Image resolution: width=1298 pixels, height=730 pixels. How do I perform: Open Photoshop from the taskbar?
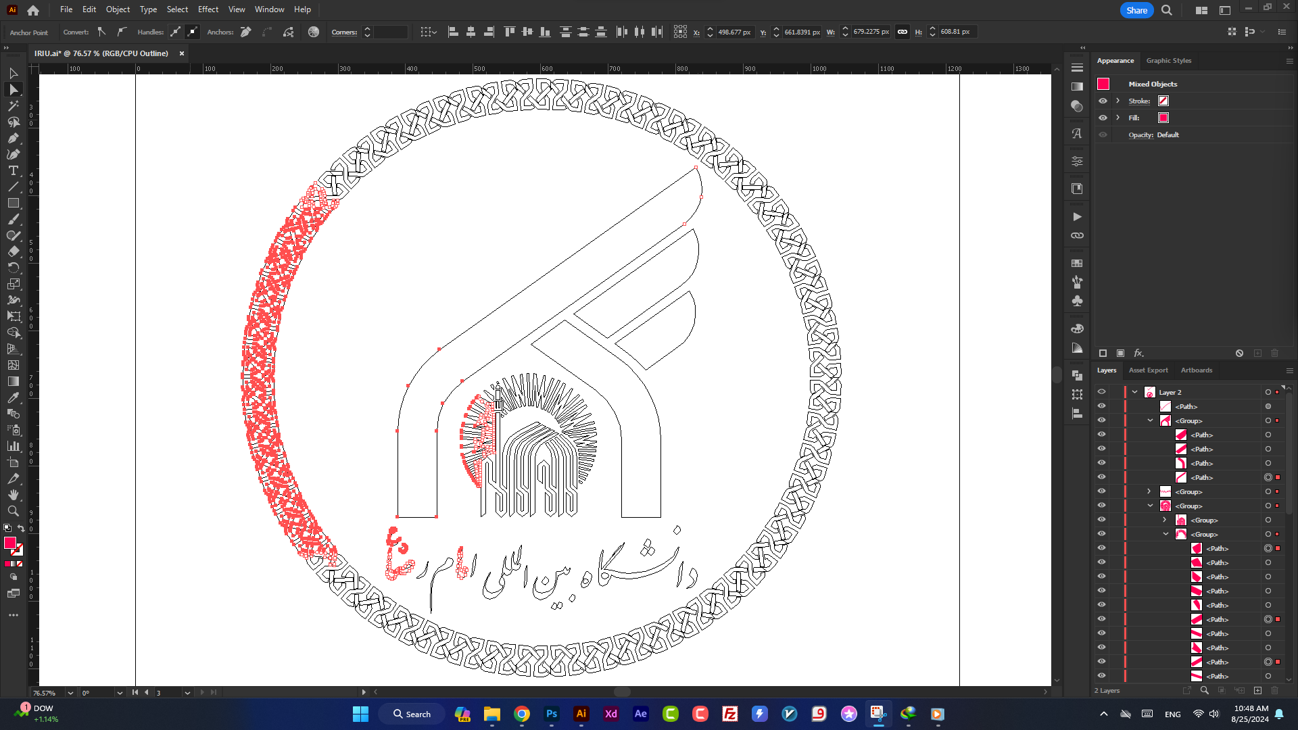pyautogui.click(x=552, y=714)
